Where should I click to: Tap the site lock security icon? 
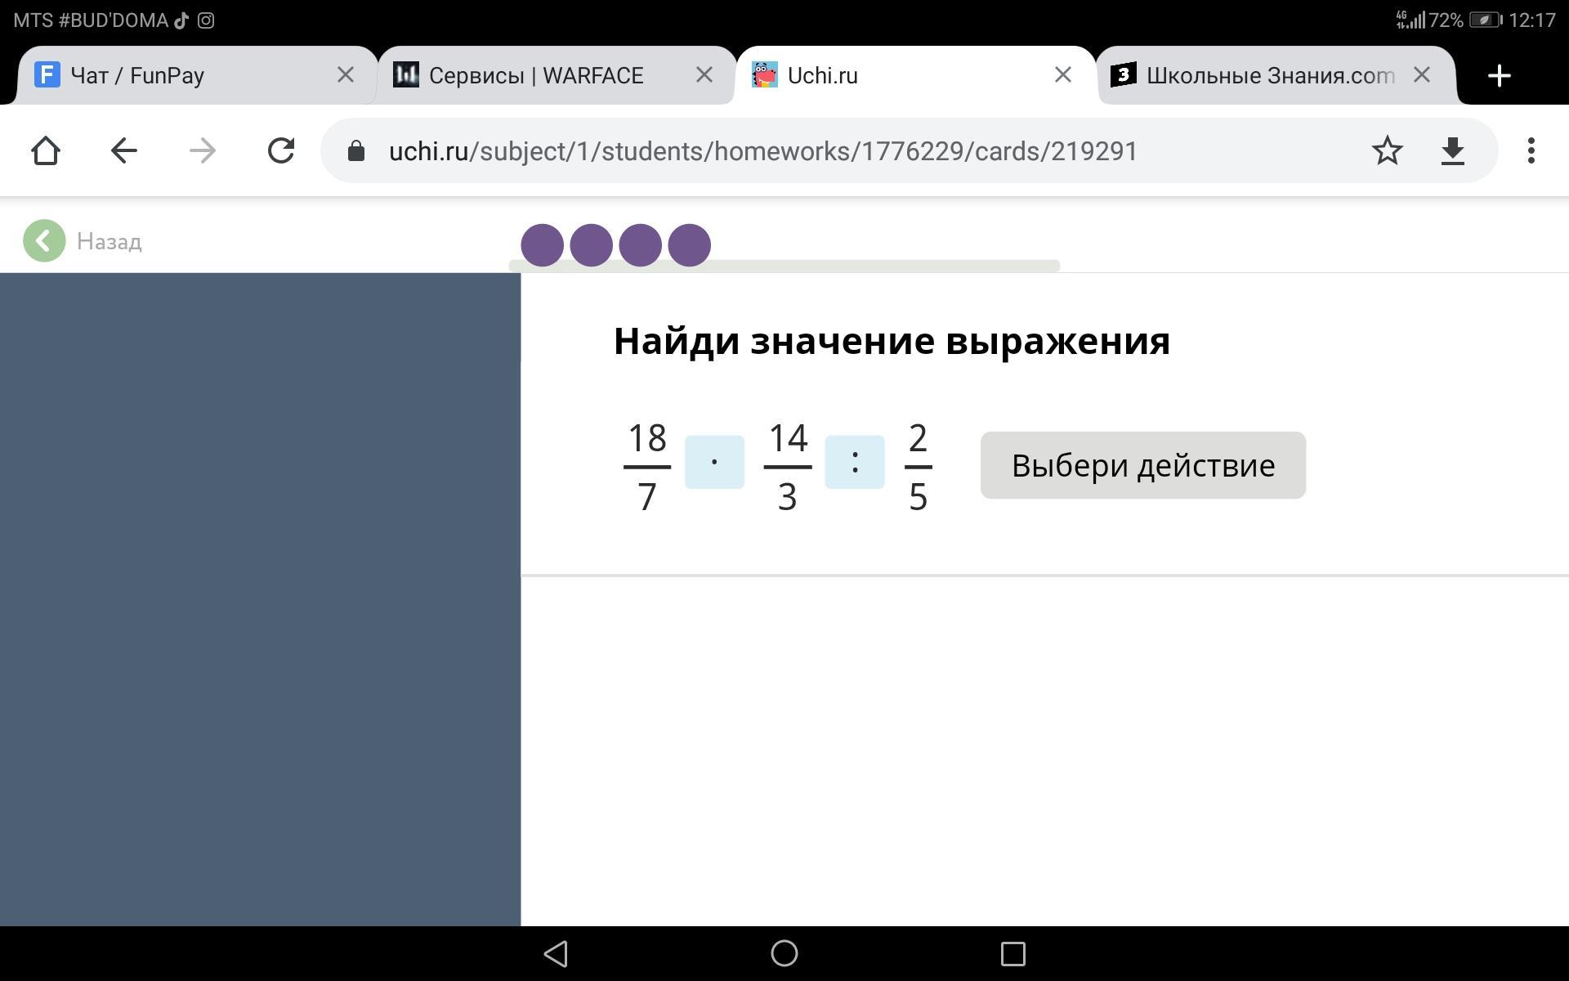(355, 150)
